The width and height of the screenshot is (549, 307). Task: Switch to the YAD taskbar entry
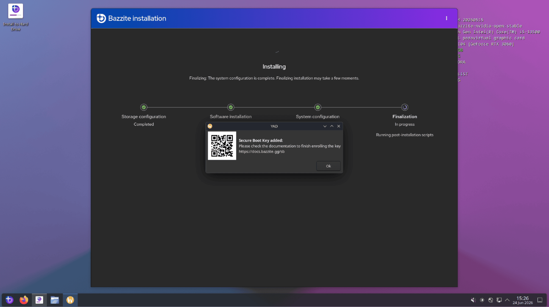pyautogui.click(x=70, y=300)
